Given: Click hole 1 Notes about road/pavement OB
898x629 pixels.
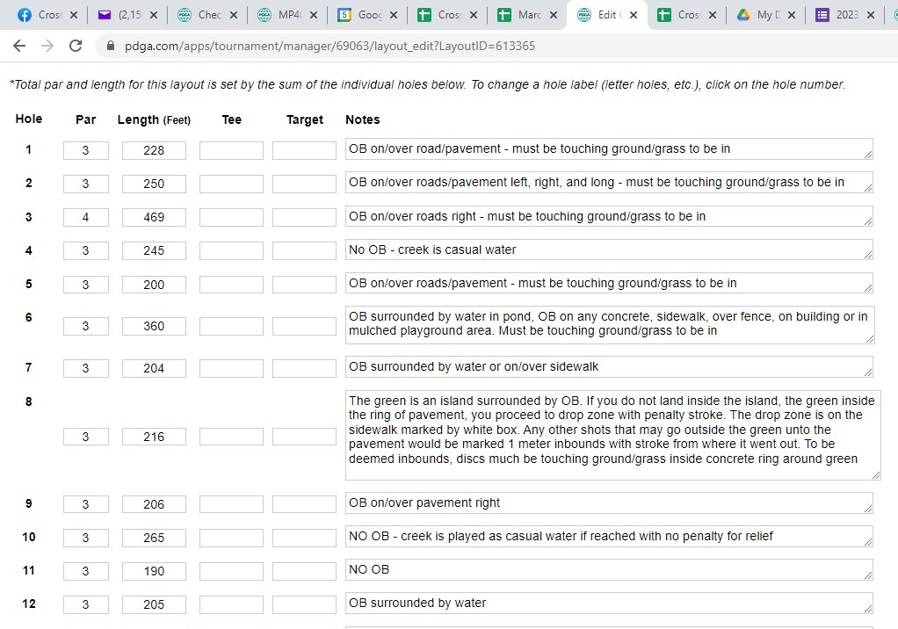Looking at the screenshot, I should click(610, 148).
